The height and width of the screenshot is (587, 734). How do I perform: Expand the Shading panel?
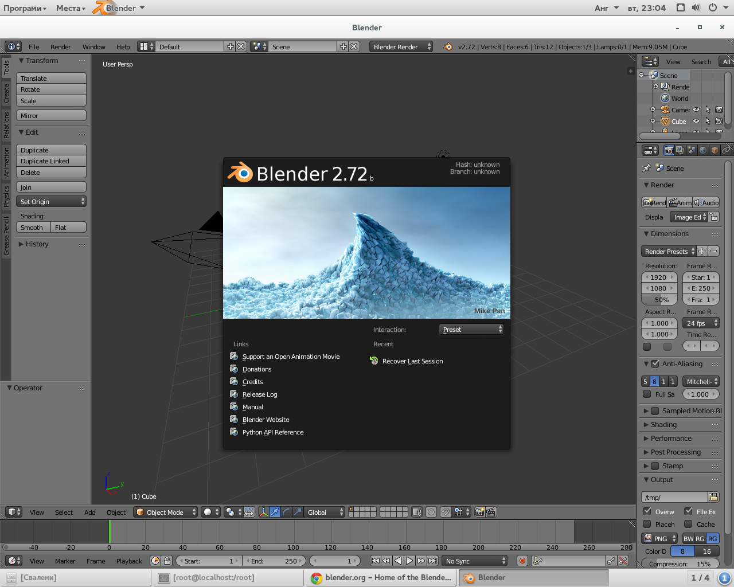coord(663,424)
